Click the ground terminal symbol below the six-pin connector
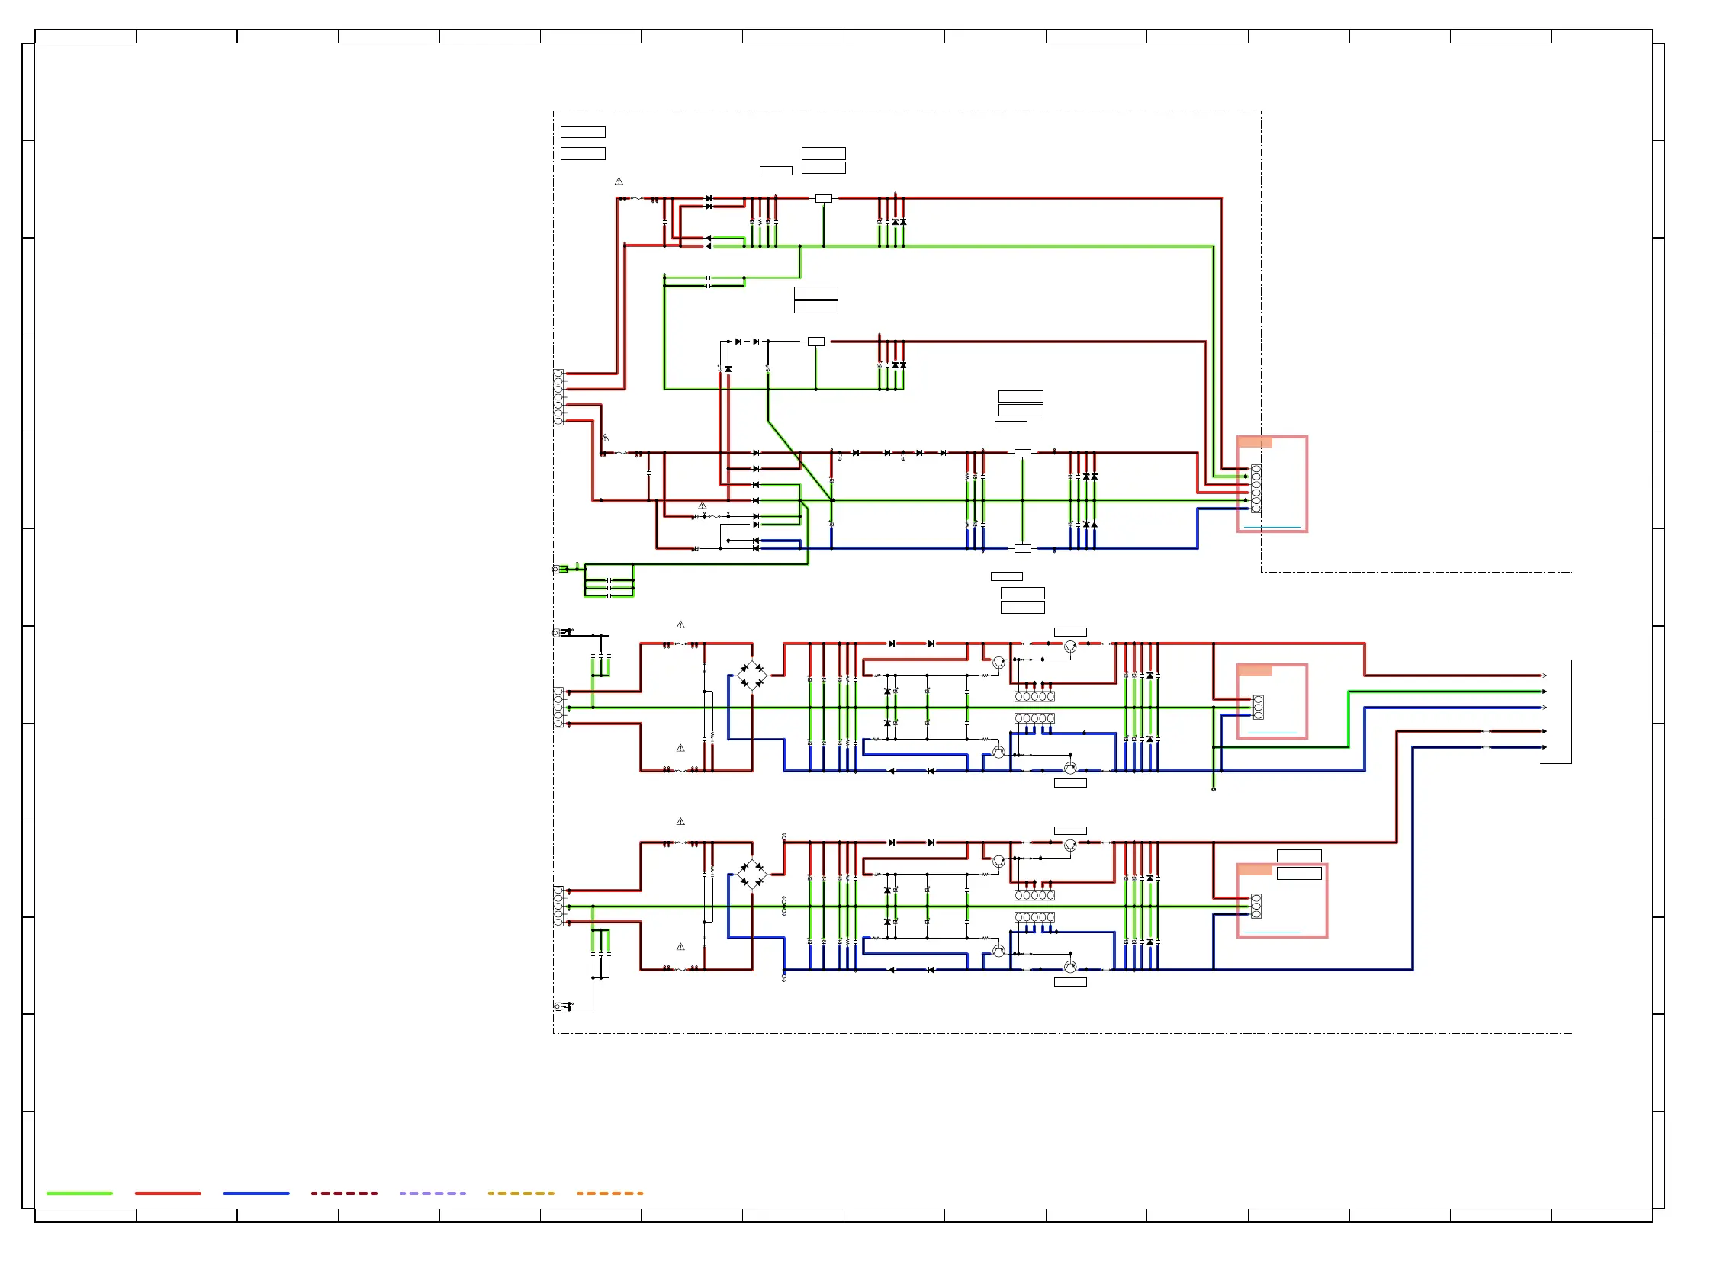The height and width of the screenshot is (1284, 1730). [556, 569]
